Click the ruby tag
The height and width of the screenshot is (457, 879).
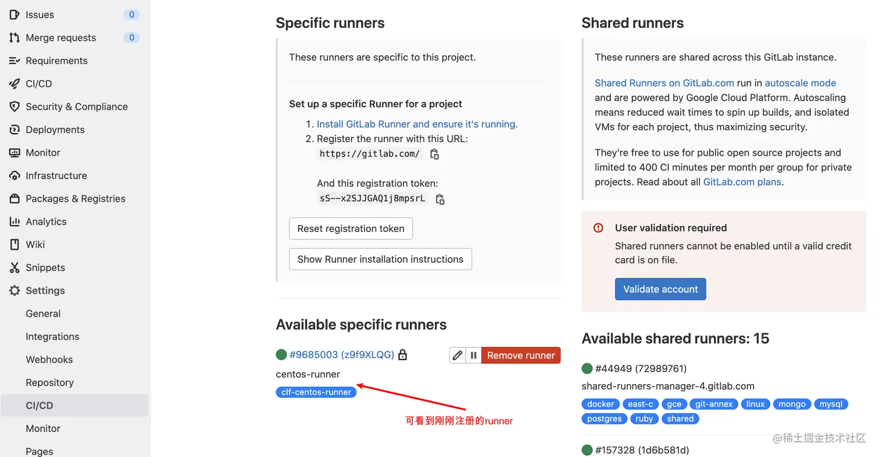644,419
